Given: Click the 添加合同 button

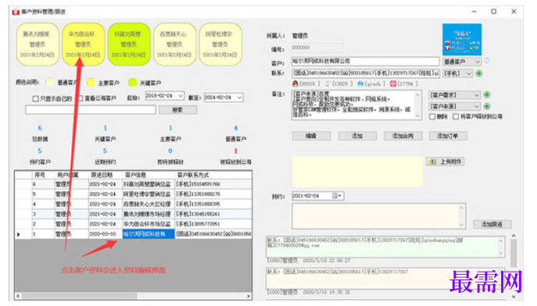Looking at the screenshot, I should pos(403,136).
